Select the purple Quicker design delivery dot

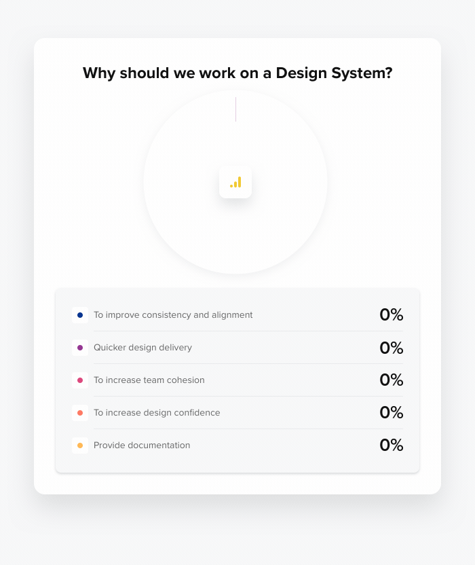pyautogui.click(x=80, y=348)
